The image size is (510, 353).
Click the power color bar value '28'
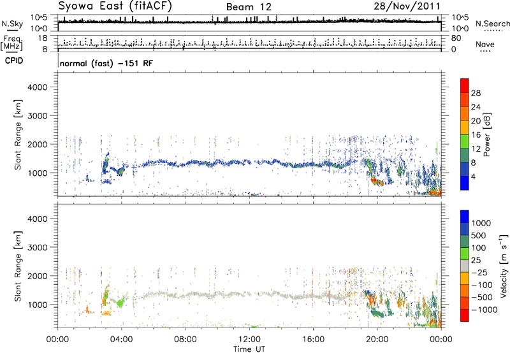pos(476,93)
